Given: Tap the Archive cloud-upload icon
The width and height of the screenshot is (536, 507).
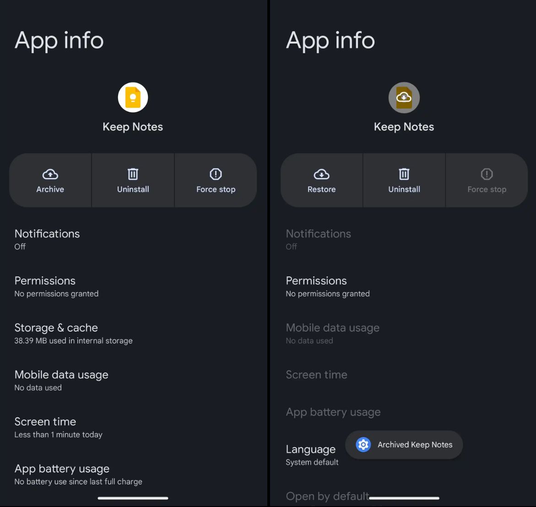Looking at the screenshot, I should point(50,174).
